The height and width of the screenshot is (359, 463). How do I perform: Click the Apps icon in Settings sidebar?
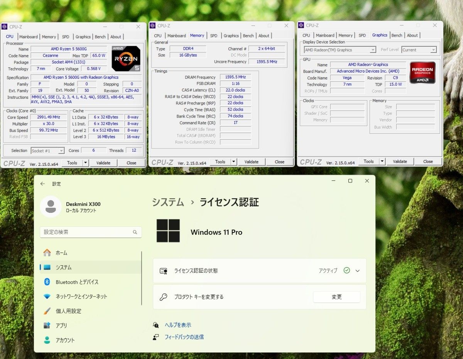coord(47,325)
